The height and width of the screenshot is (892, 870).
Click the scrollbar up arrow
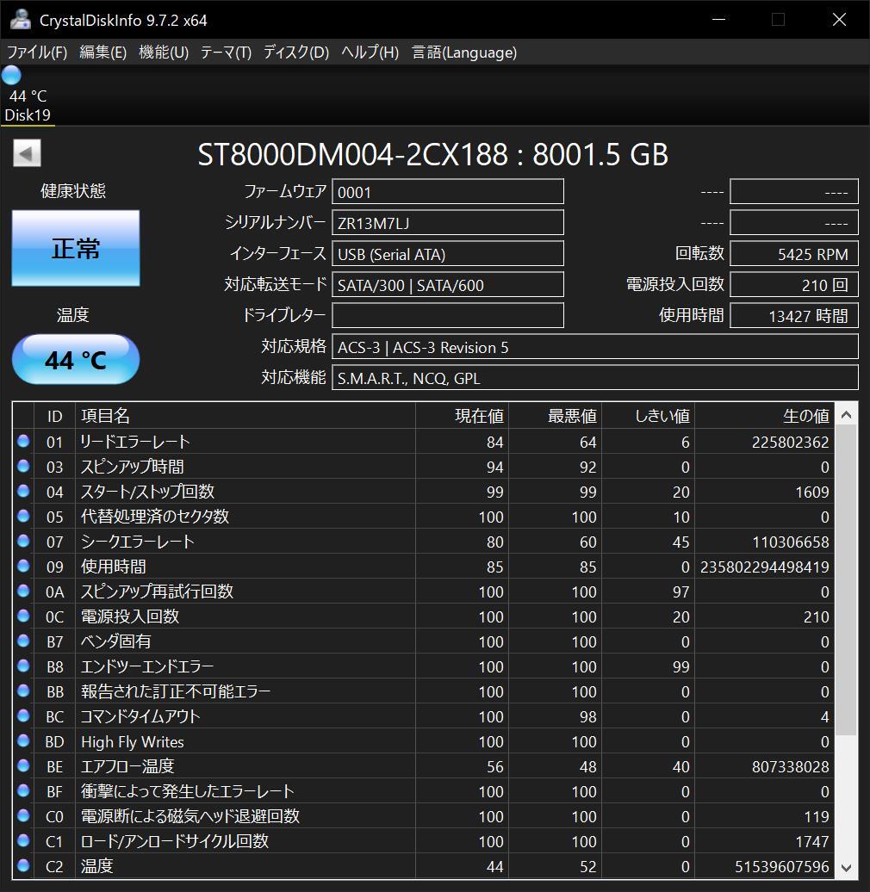[846, 416]
